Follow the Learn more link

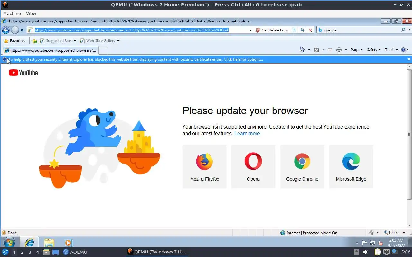pyautogui.click(x=247, y=134)
